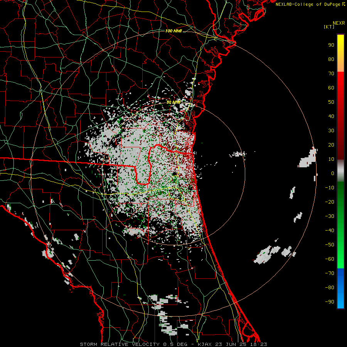Viewport: 347px width, 347px height.
Task: Click the -60 value on velocity scale
Action: [x=330, y=259]
